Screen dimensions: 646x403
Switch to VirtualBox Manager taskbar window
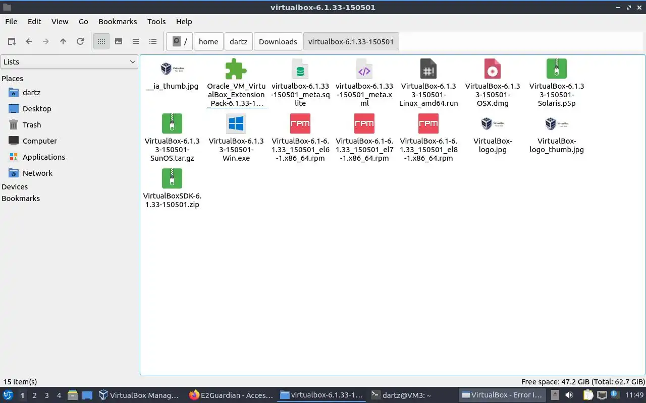point(139,395)
